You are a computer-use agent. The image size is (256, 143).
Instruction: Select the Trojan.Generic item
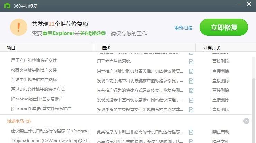click(50, 141)
